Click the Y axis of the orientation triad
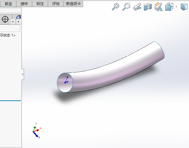Screen dimensions: 189x148 click(x=35, y=127)
